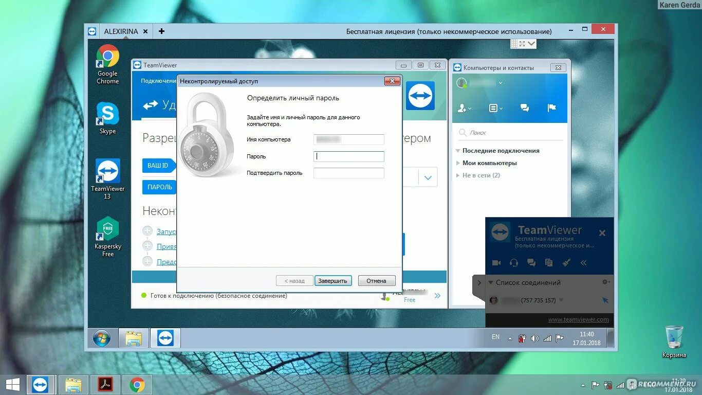
Task: Expand the session toolbar chevron at top
Action: pos(531,44)
